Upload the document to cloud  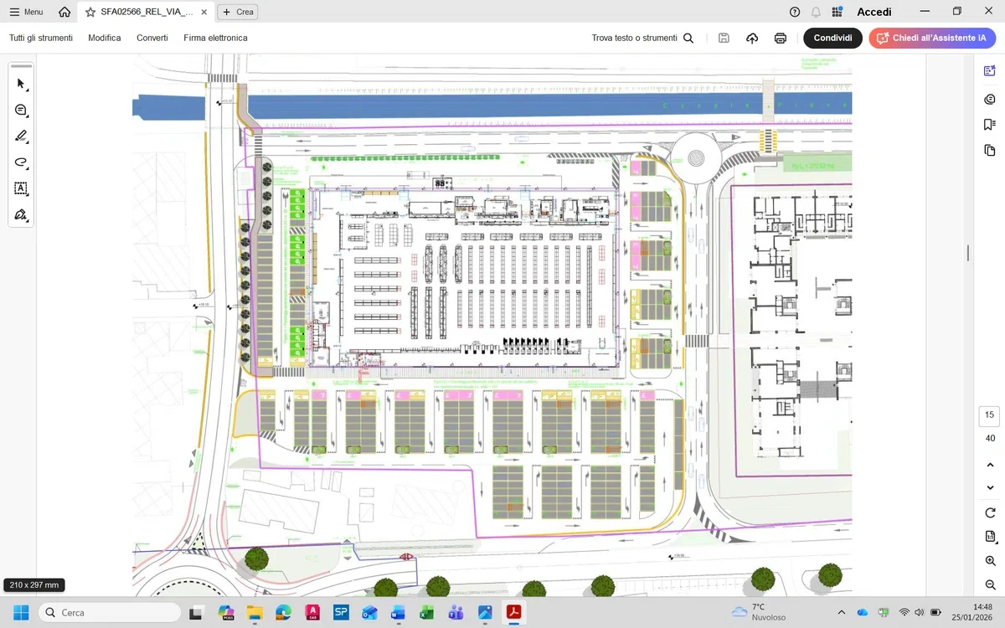point(752,38)
